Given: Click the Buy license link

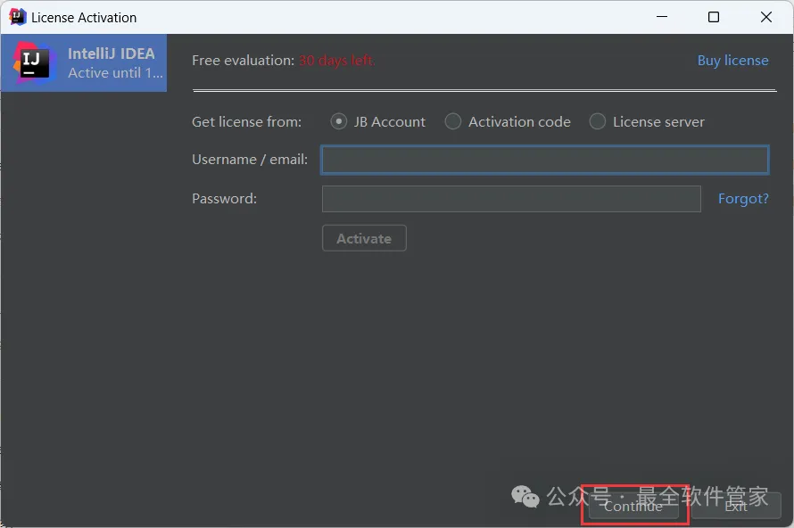Looking at the screenshot, I should point(732,61).
